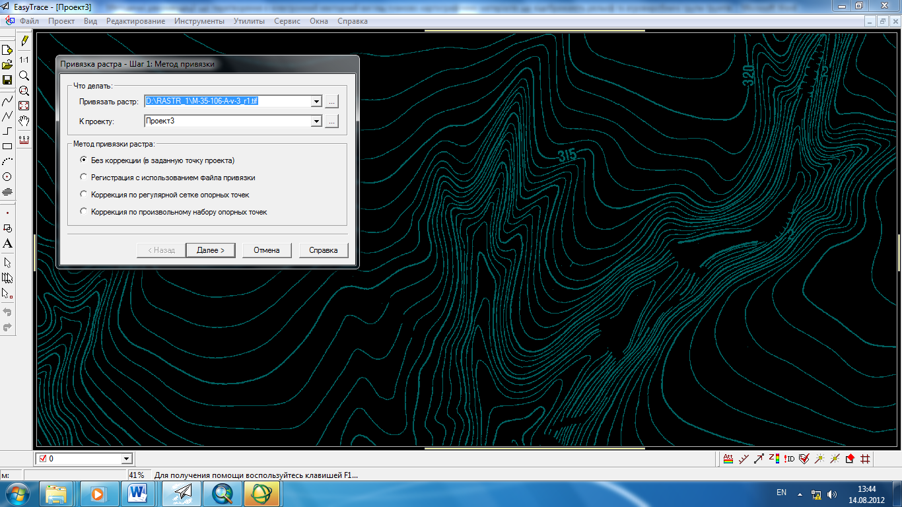Select the orthogonal step line tool
Screen dimensions: 902x507
click(x=7, y=131)
